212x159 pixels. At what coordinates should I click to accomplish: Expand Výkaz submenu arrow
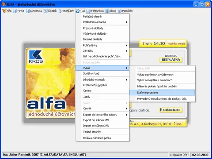126,68
